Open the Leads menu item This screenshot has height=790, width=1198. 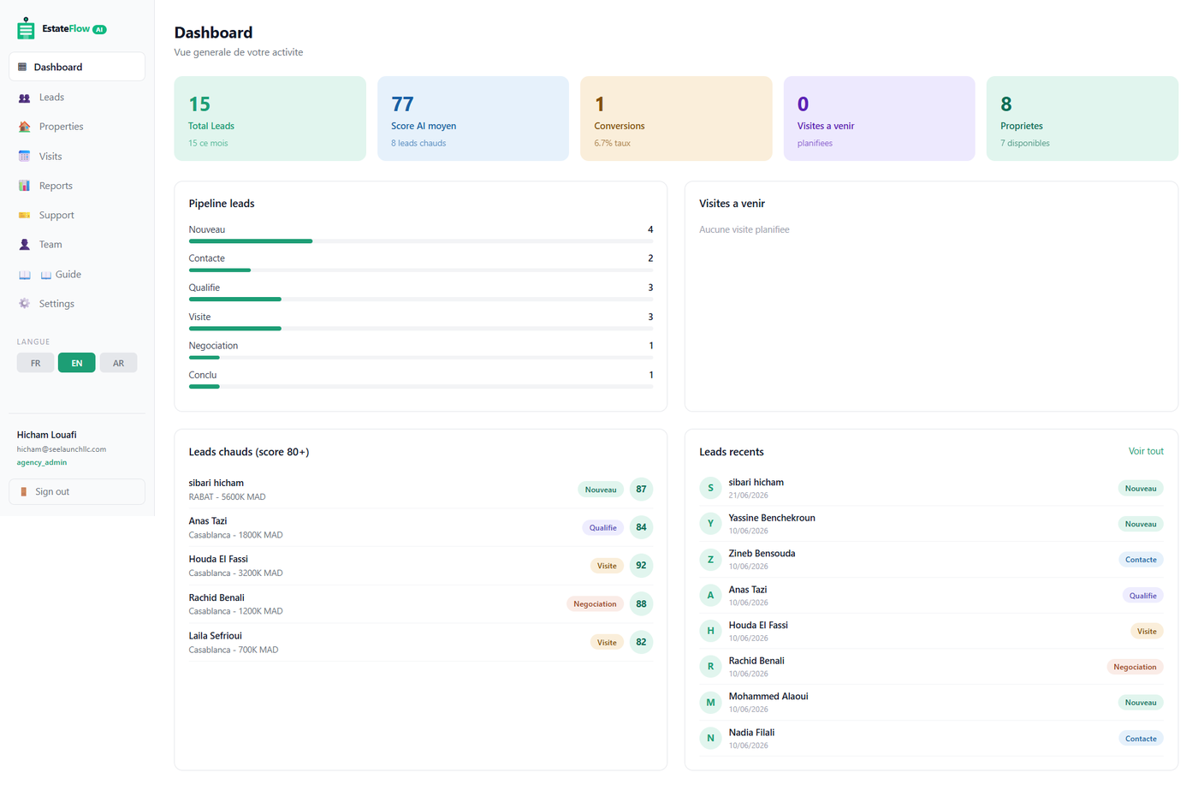point(77,98)
